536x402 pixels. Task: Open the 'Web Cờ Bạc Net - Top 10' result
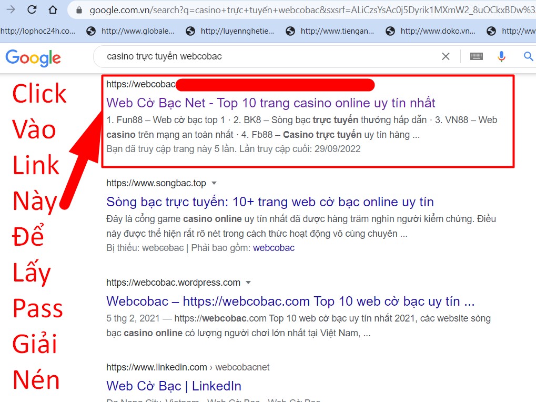(271, 103)
